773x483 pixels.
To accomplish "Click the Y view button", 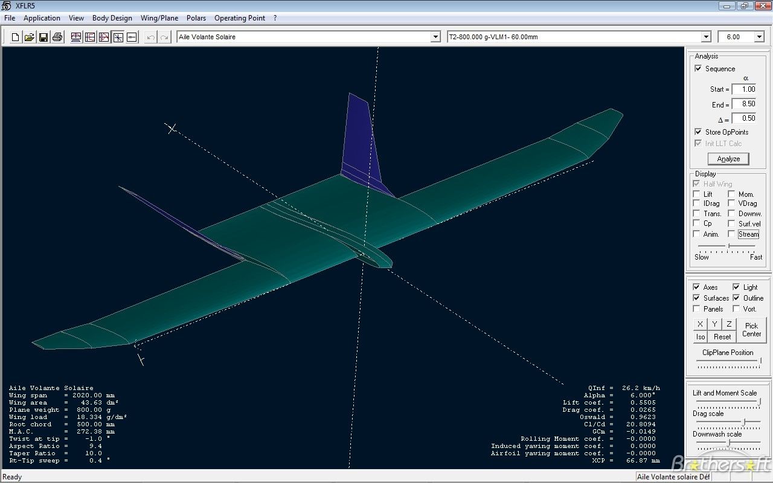I will (714, 324).
